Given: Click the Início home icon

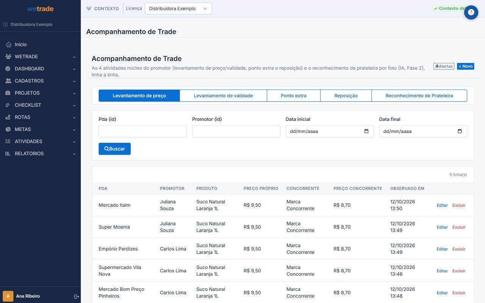Looking at the screenshot, I should [8, 44].
